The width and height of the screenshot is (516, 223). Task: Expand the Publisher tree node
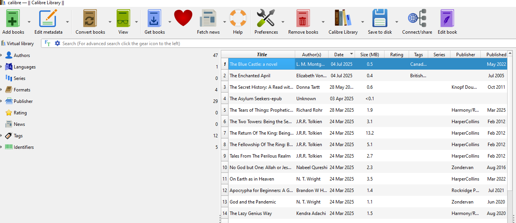(2, 101)
